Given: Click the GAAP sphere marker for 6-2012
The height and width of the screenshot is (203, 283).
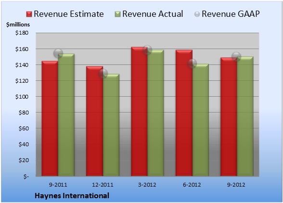Looking at the screenshot, I should coord(192,63).
